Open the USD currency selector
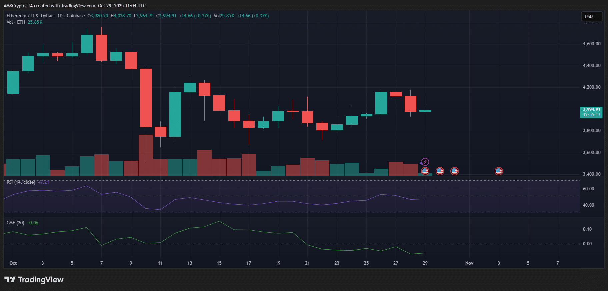Image resolution: width=608 pixels, height=291 pixels. click(x=592, y=16)
